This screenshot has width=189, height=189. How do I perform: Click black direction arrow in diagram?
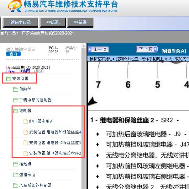tap(92, 101)
